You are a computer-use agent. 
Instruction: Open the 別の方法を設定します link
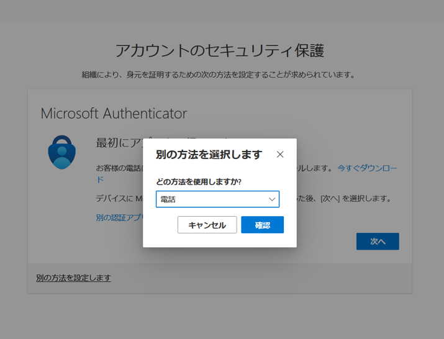[x=74, y=278]
